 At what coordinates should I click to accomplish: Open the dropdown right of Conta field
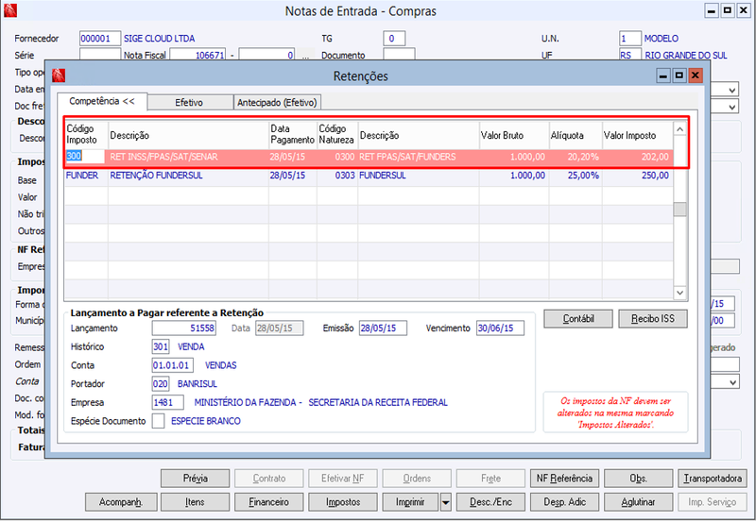click(733, 382)
